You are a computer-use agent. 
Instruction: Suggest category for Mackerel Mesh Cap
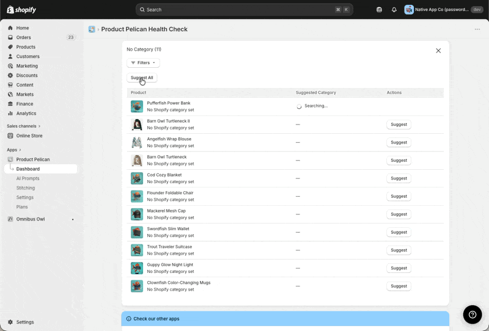[399, 214]
